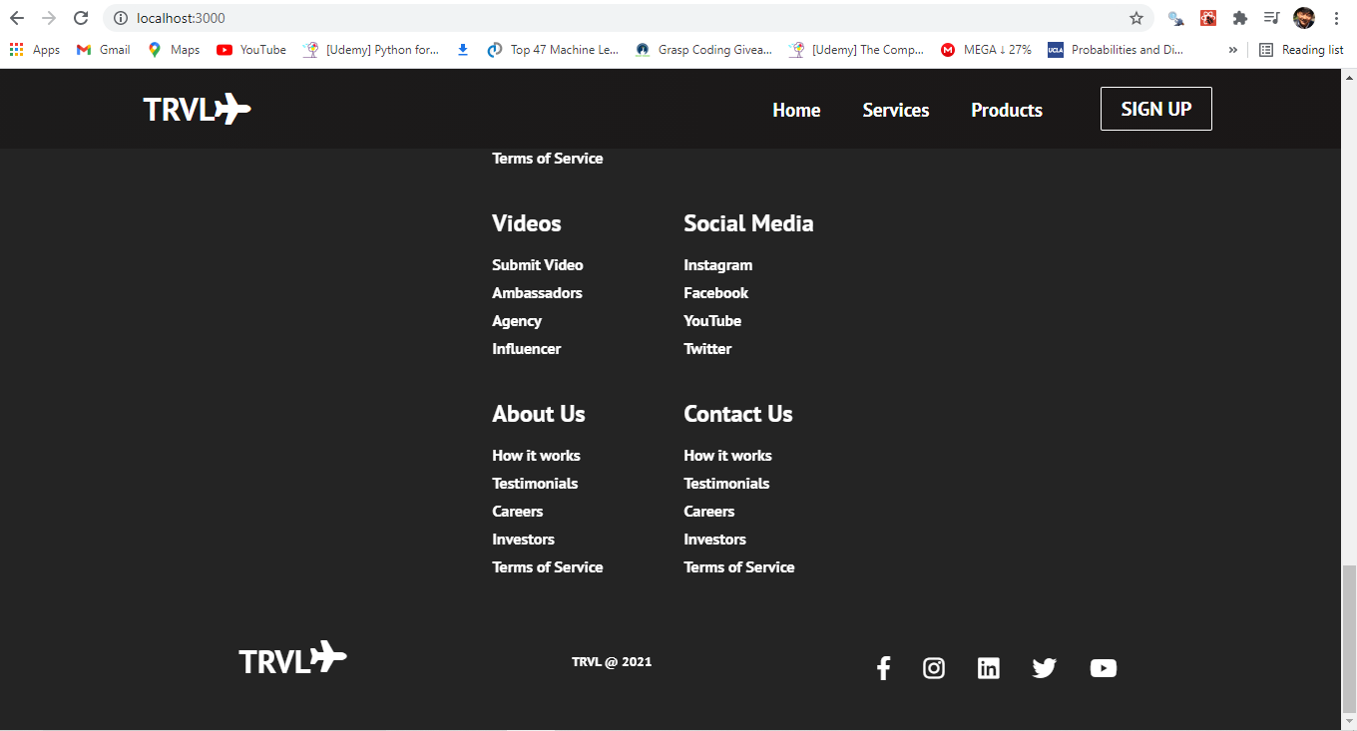This screenshot has height=731, width=1357.
Task: Select Products in the navigation bar
Action: pyautogui.click(x=1006, y=110)
